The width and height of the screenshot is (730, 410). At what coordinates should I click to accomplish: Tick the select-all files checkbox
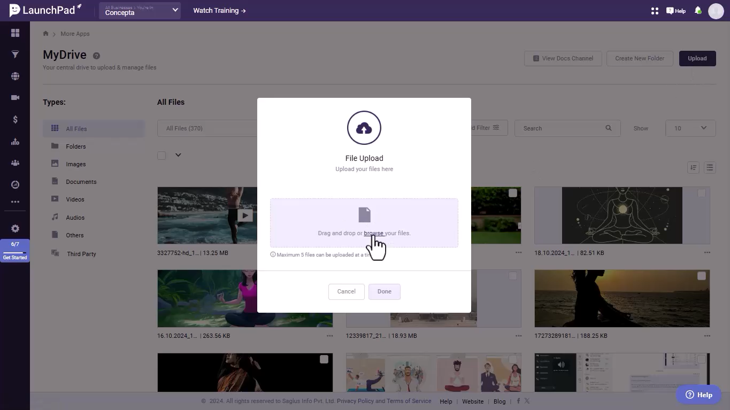162,155
